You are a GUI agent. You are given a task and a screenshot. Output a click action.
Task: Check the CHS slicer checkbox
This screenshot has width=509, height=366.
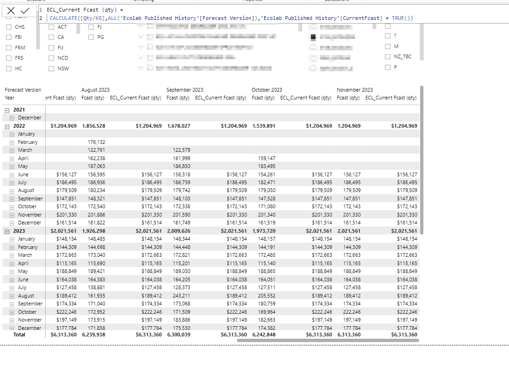pos(9,27)
